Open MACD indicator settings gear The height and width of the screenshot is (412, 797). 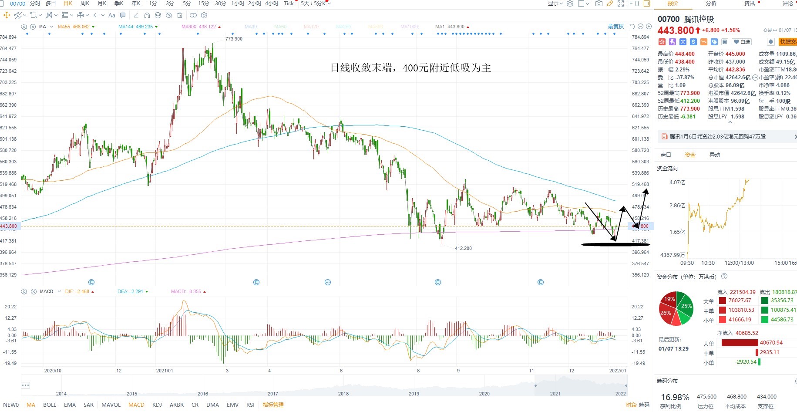tap(24, 291)
